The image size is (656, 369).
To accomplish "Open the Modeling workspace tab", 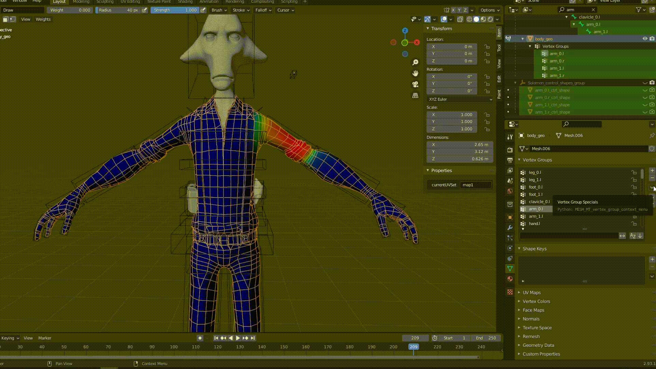I will pyautogui.click(x=81, y=2).
